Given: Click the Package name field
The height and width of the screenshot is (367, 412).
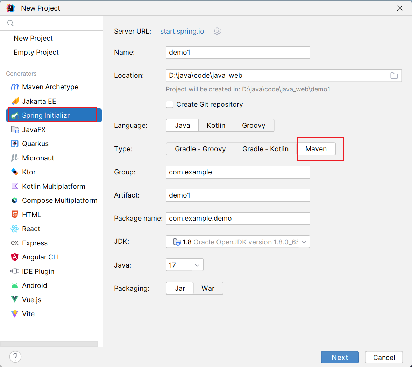Looking at the screenshot, I should click(238, 219).
